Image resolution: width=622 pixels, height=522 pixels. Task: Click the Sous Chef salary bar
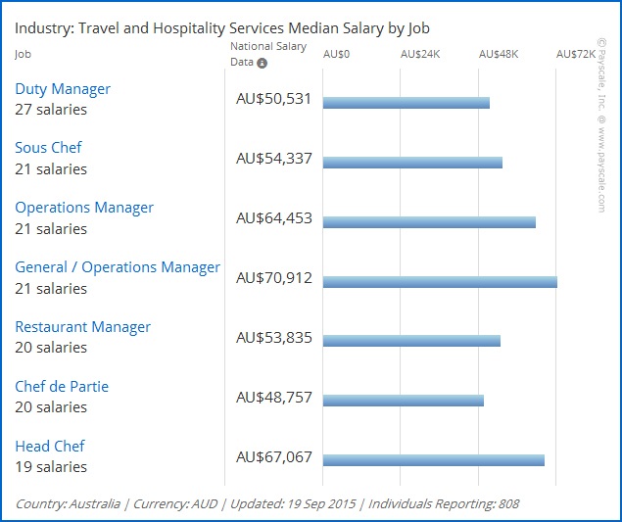coord(412,163)
